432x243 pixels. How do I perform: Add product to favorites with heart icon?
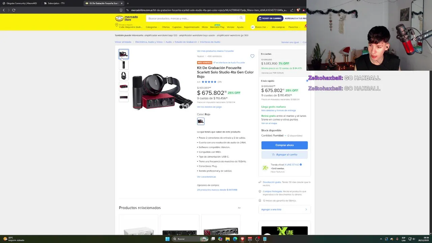252,56
